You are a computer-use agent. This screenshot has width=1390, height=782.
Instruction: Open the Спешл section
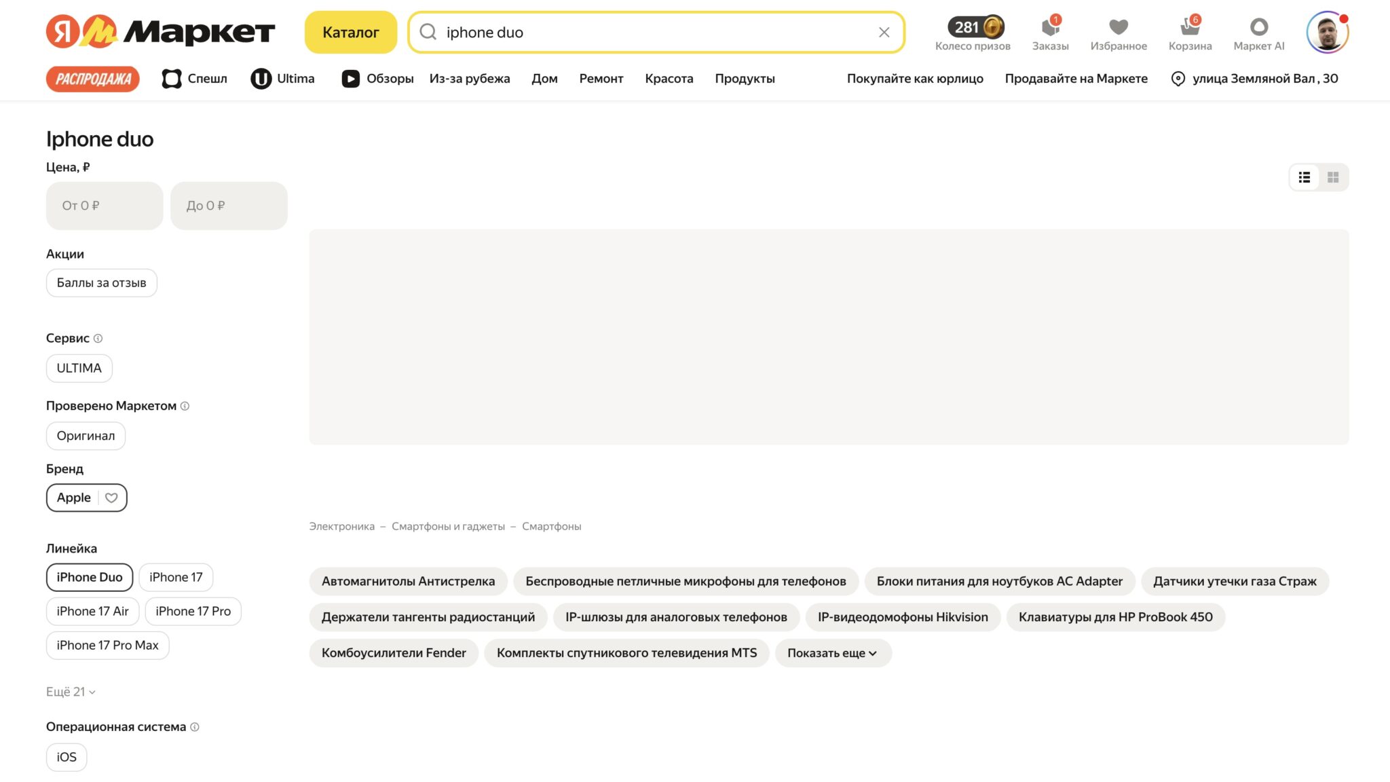pos(194,79)
